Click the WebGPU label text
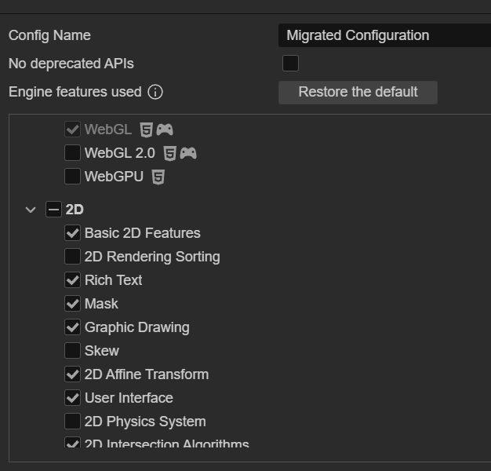Image resolution: width=491 pixels, height=471 pixels. click(x=114, y=177)
